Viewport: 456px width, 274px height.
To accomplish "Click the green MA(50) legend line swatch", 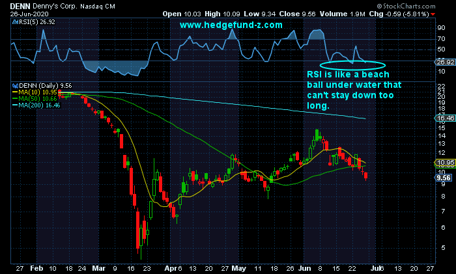I will pos(15,99).
